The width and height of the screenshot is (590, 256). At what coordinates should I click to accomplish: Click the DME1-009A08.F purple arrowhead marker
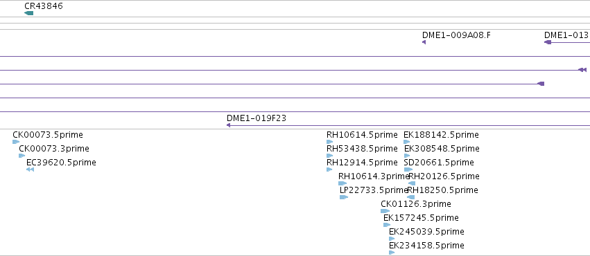[424, 42]
